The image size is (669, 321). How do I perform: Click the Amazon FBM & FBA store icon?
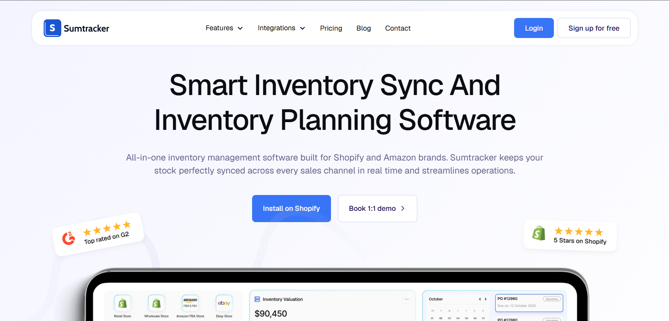point(190,303)
